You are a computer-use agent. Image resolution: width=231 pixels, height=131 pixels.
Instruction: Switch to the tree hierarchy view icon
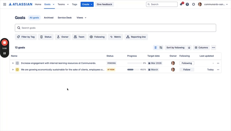pyautogui.click(x=161, y=48)
